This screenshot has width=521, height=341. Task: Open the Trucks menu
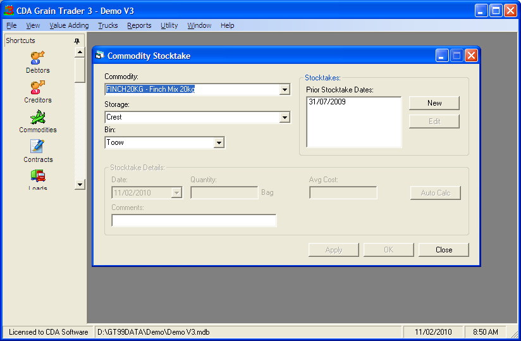107,25
